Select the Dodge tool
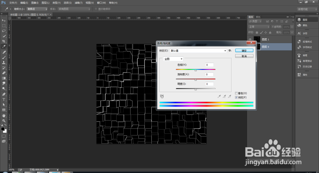This screenshot has width=319, height=173. tap(4, 89)
